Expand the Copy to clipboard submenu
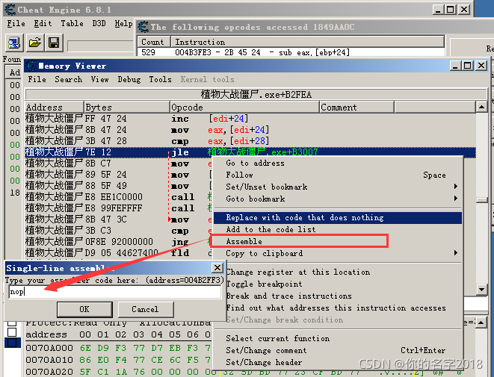Viewport: 494px width, 377px height. [x=338, y=254]
